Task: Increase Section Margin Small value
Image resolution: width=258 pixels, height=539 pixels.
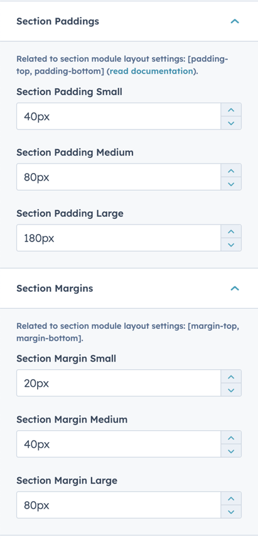Action: (231, 377)
